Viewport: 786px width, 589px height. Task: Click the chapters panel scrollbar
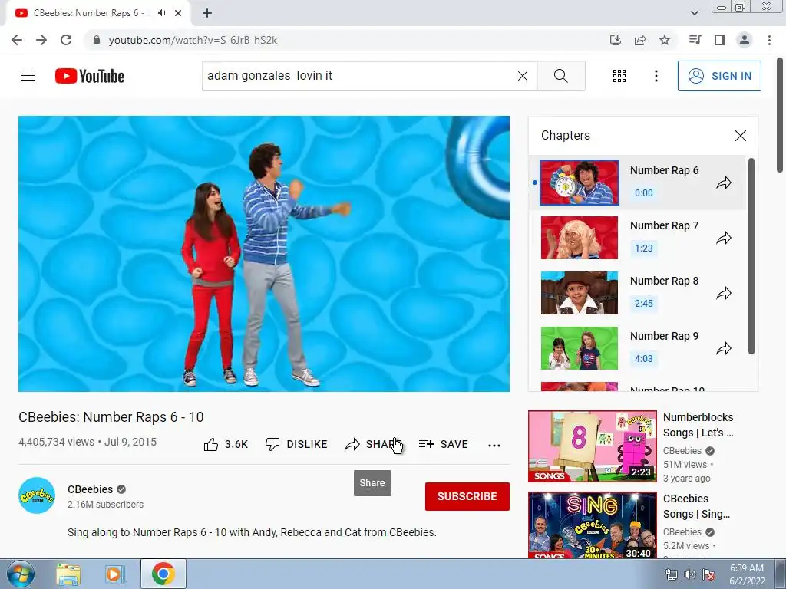[x=751, y=256]
